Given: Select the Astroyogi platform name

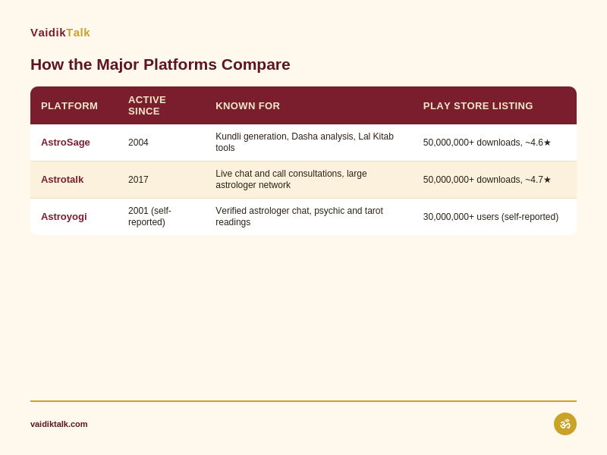Looking at the screenshot, I should [x=64, y=217].
